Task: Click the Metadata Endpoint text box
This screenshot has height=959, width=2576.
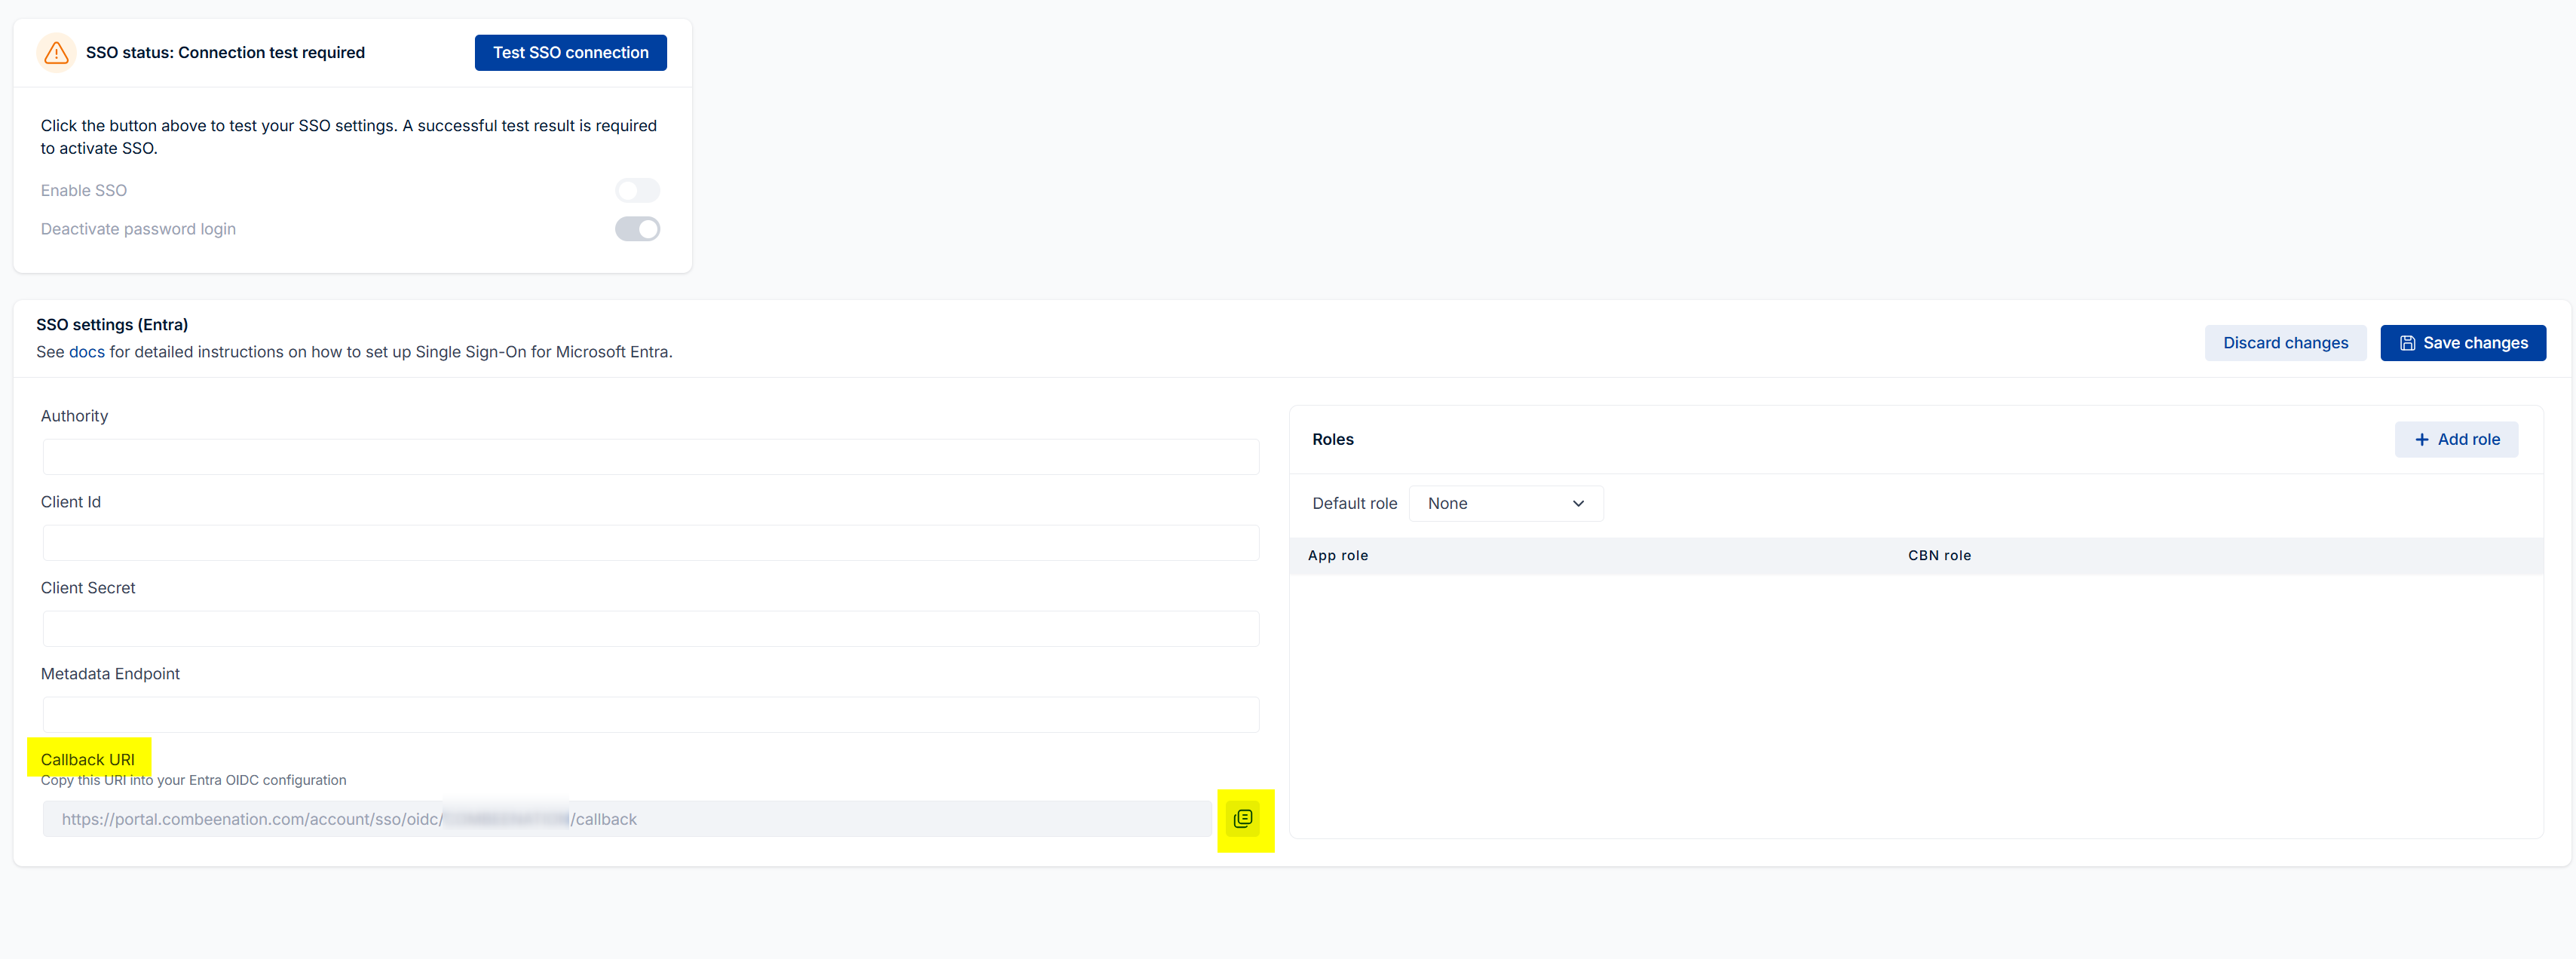Action: tap(650, 715)
